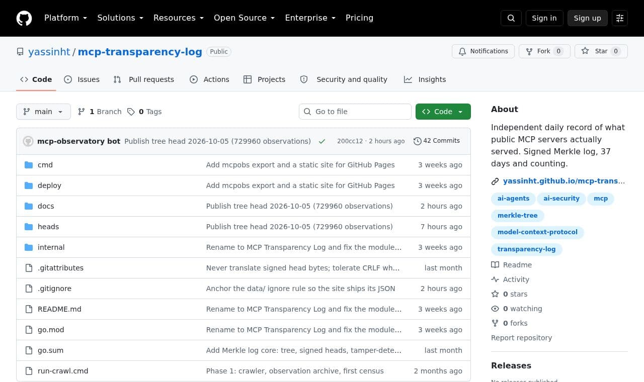The image size is (644, 382).
Task: Open appearance settings icon beside Sign up
Action: coord(620,18)
